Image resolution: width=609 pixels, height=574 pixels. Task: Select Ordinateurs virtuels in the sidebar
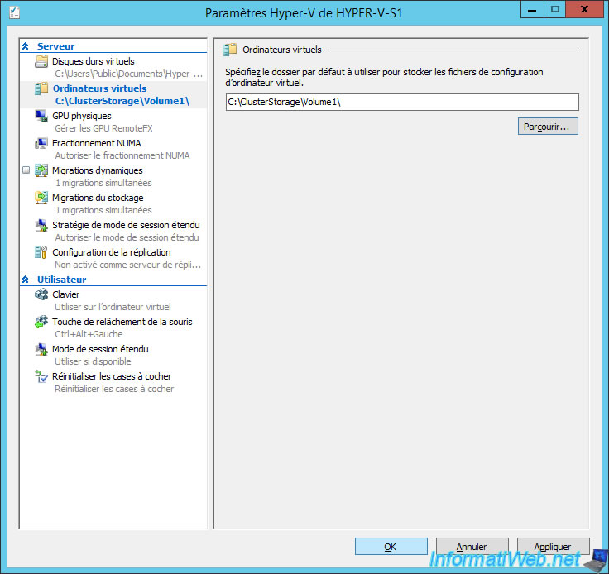tap(99, 88)
